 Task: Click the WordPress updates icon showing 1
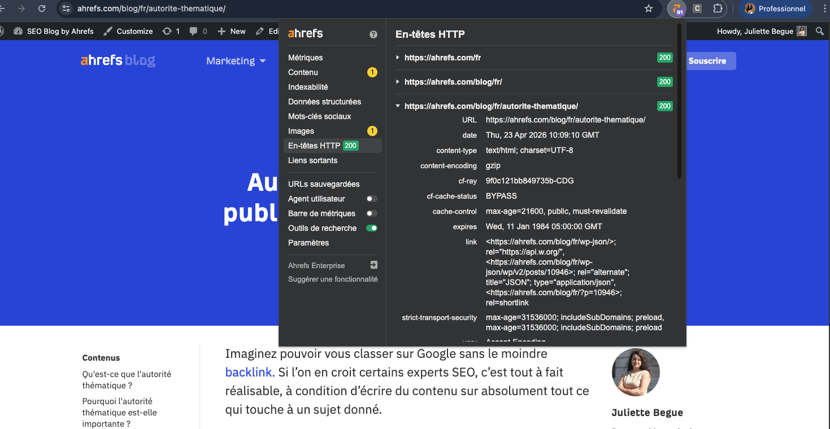167,31
